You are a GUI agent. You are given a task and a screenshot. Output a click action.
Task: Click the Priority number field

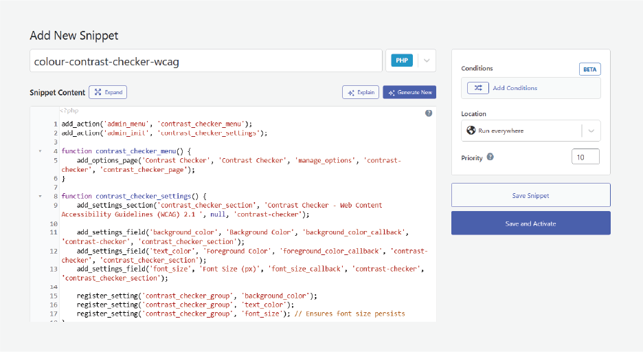point(585,157)
